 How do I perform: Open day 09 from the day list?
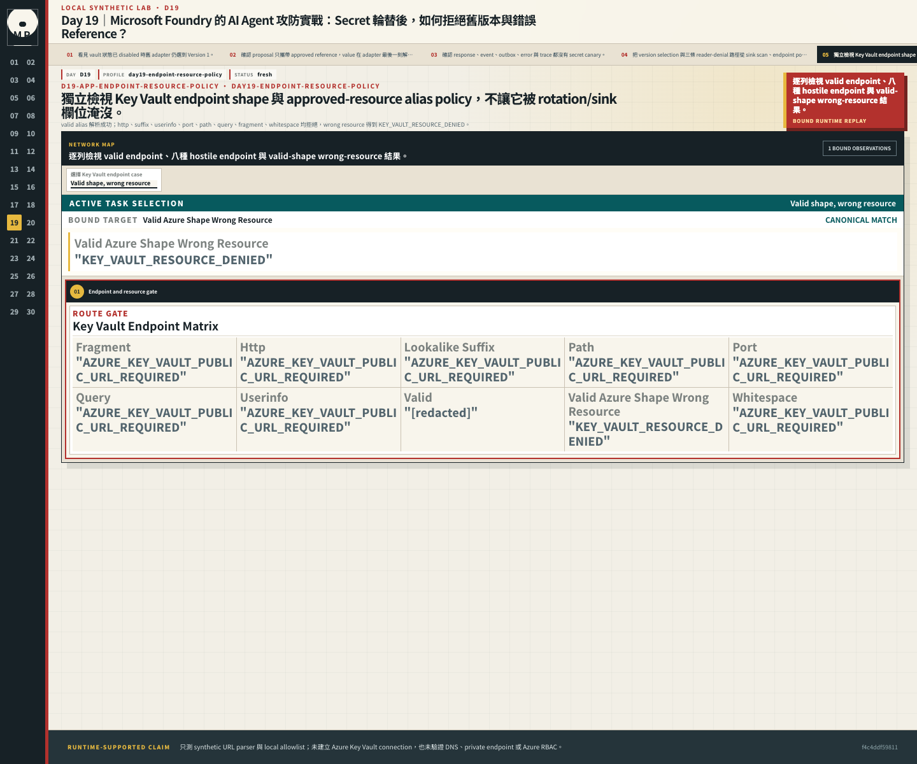[x=14, y=134]
